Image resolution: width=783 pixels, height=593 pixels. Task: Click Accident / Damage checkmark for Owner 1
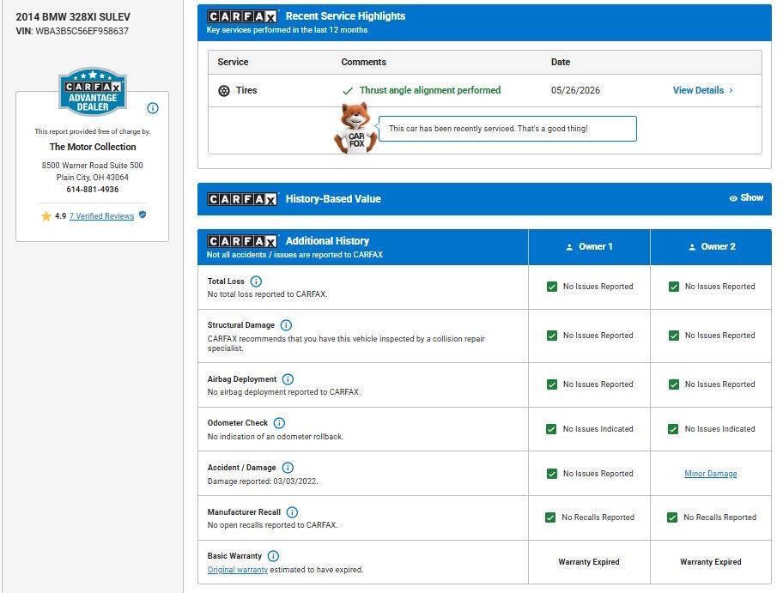coord(552,474)
